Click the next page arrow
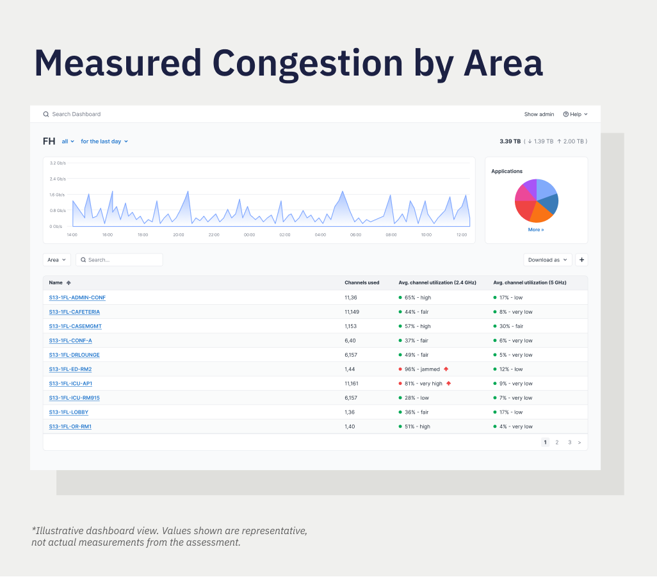Image resolution: width=657 pixels, height=577 pixels. pos(580,443)
